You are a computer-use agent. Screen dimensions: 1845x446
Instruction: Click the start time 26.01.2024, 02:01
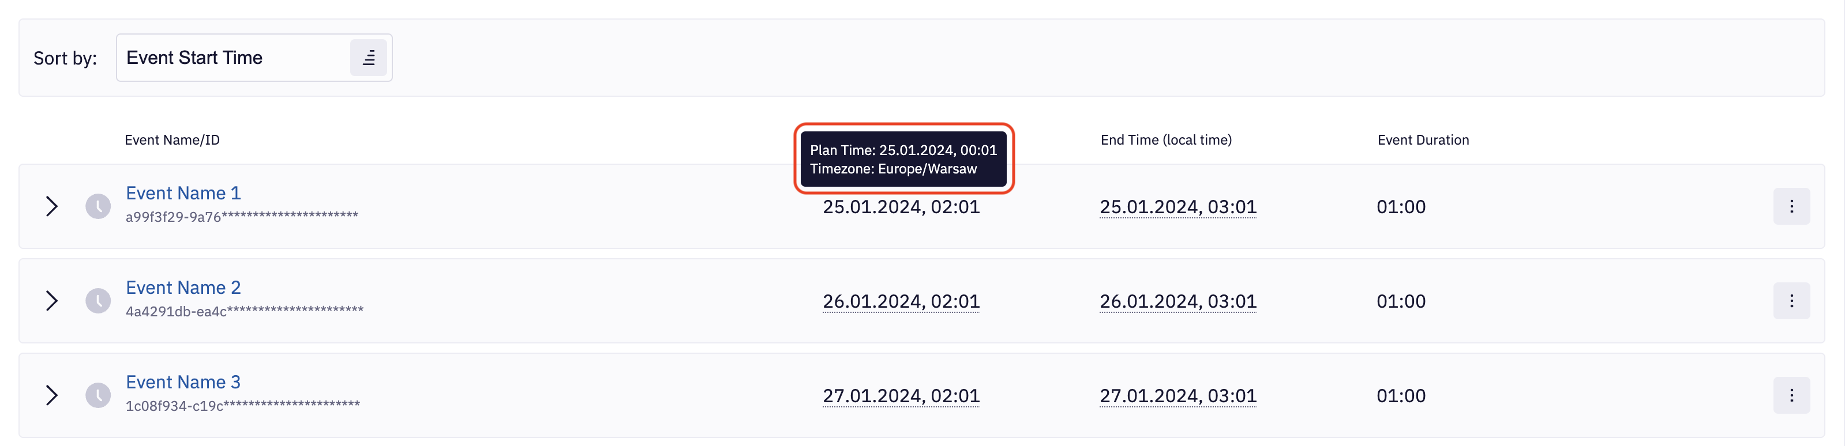pyautogui.click(x=901, y=301)
